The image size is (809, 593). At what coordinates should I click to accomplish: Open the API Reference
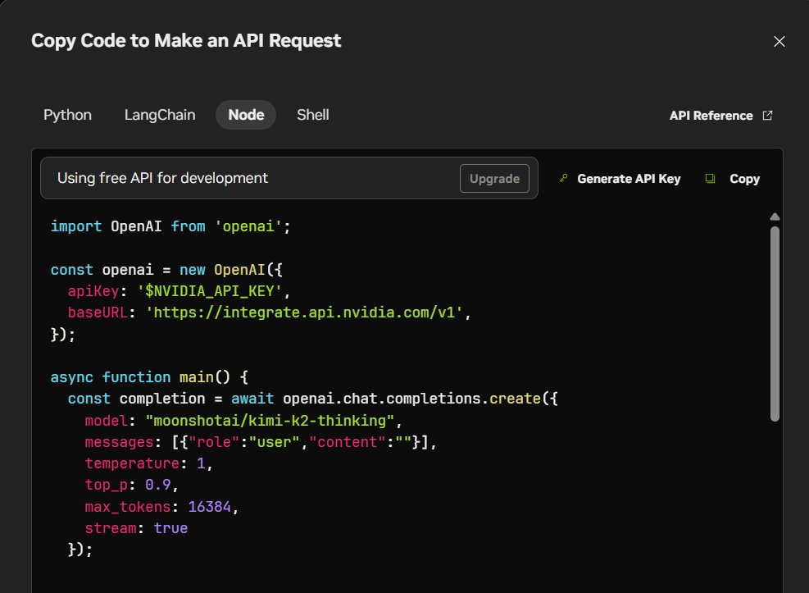[711, 115]
